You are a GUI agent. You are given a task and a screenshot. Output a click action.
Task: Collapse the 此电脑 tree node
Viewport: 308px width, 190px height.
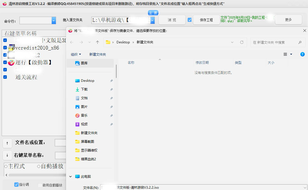[x=70, y=176]
